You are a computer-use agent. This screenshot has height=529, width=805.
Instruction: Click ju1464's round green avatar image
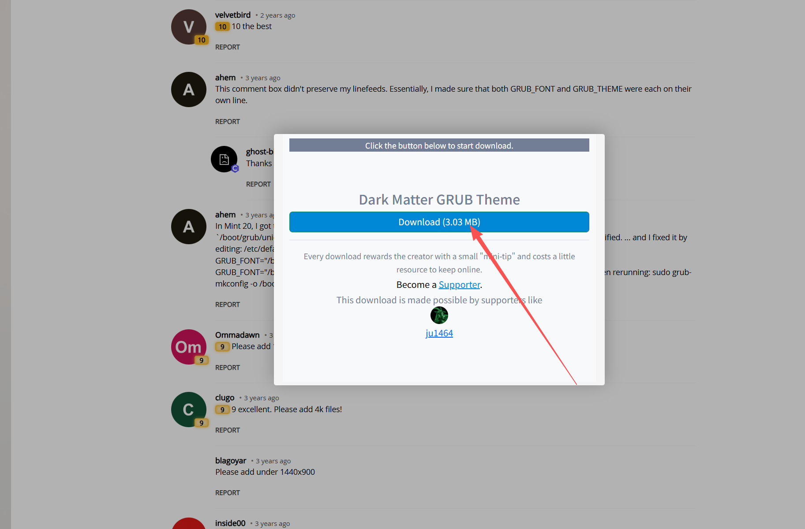(439, 315)
